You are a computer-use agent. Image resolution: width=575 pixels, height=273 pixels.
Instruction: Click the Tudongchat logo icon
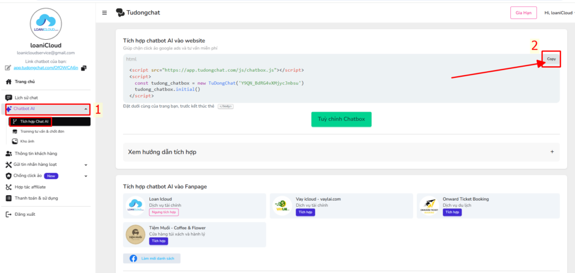120,13
